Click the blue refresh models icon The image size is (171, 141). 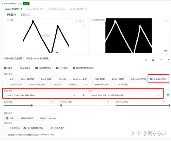[x=168, y=95]
